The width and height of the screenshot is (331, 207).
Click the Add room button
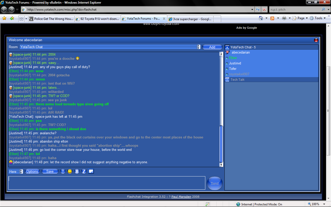(212, 47)
